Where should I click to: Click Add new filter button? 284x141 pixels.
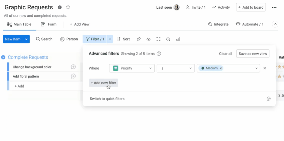click(x=104, y=83)
